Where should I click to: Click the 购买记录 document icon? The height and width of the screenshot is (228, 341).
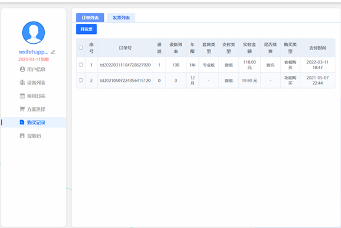pos(22,123)
